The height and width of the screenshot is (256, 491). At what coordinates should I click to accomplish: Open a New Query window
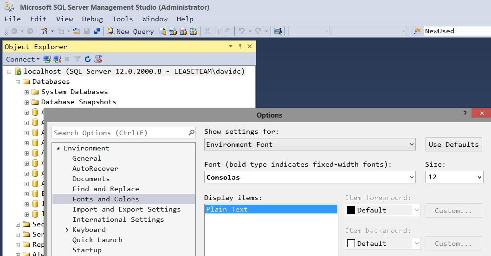pyautogui.click(x=130, y=31)
